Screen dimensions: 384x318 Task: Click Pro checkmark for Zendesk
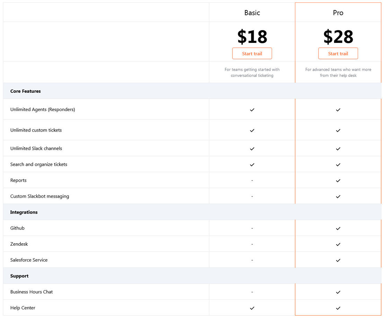tap(338, 244)
